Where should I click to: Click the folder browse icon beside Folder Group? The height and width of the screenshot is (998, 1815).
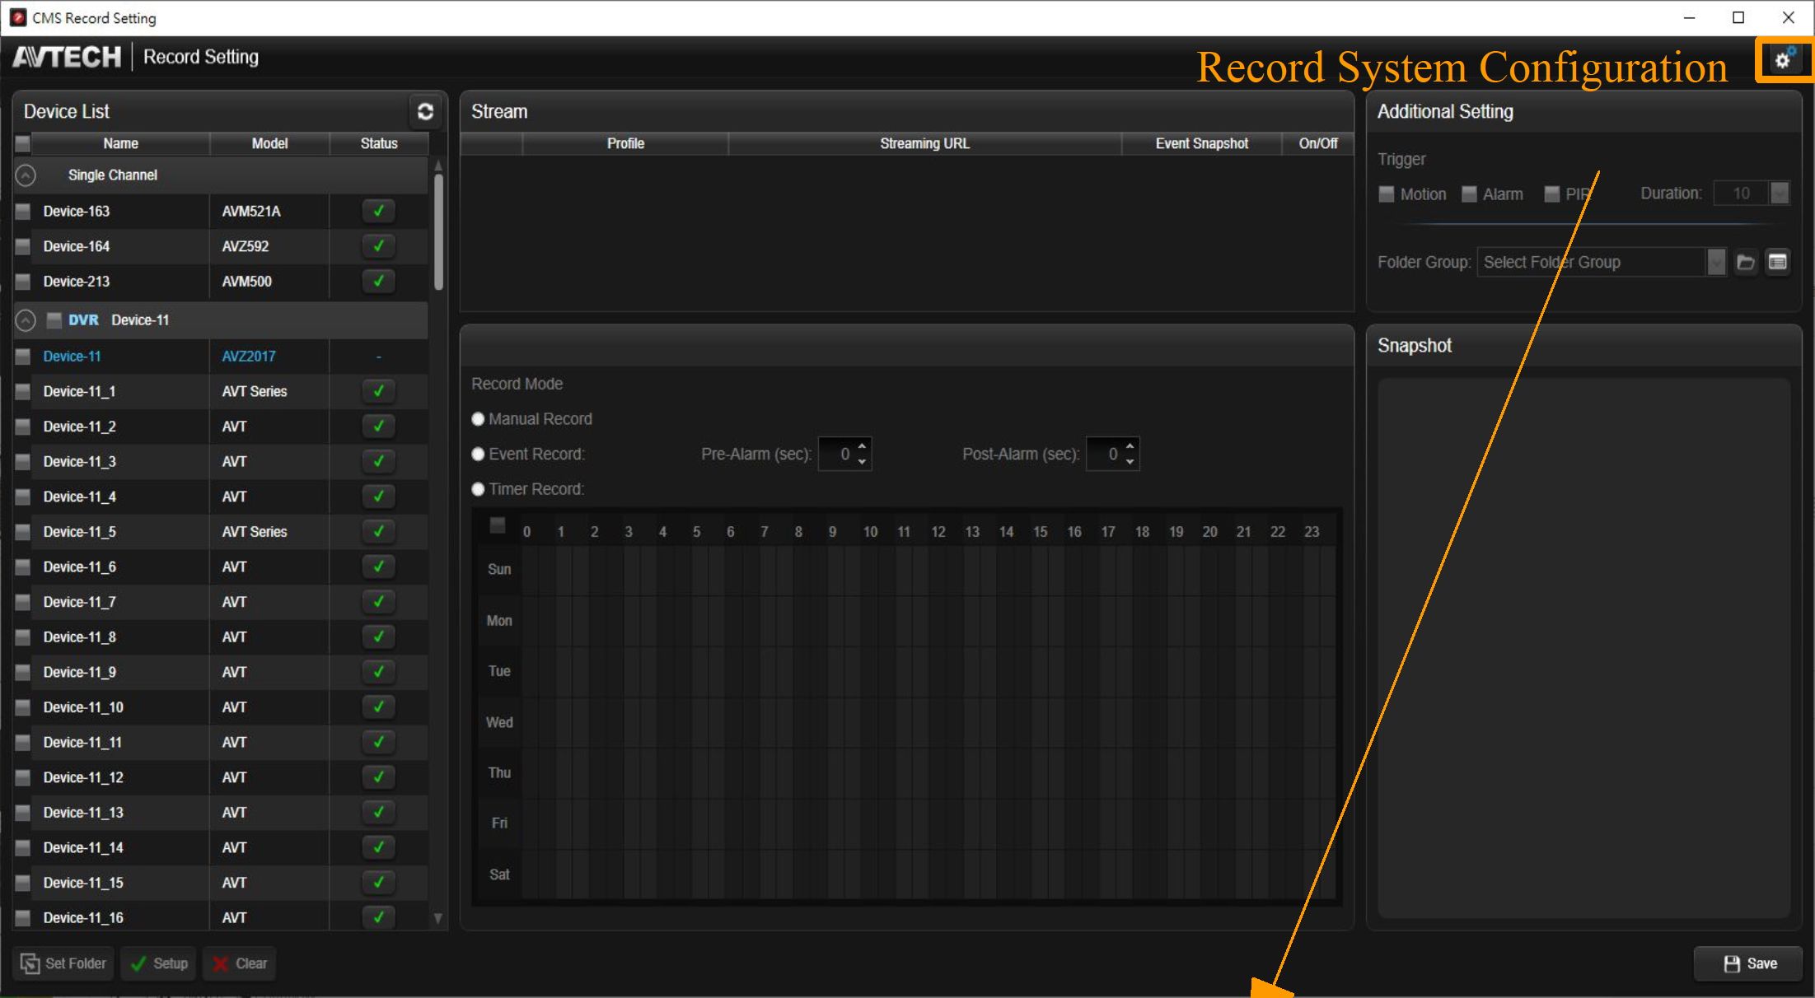(x=1746, y=262)
